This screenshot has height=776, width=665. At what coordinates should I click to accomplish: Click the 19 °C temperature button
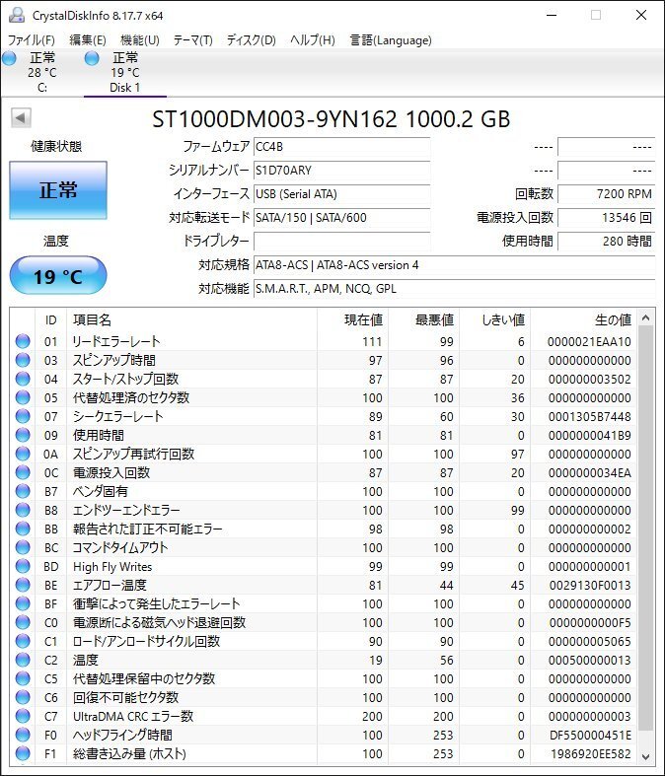(x=58, y=276)
